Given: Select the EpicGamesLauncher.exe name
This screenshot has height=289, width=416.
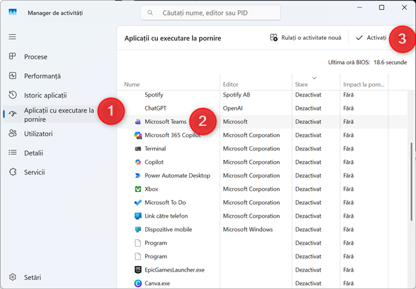Looking at the screenshot, I should pyautogui.click(x=175, y=270).
